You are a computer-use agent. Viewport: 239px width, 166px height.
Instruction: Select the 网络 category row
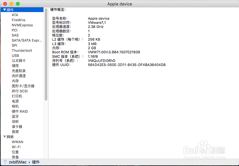(22, 137)
